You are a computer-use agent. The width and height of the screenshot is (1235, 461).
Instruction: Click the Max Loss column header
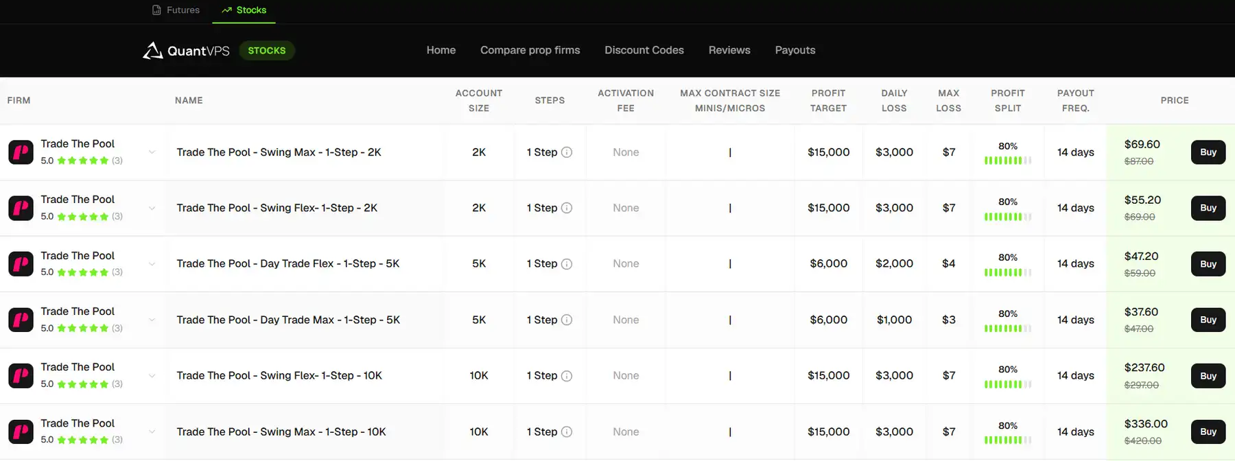(x=949, y=101)
